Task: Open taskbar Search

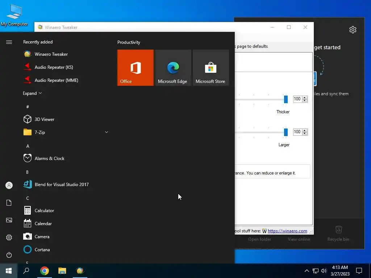Action: tap(26, 271)
